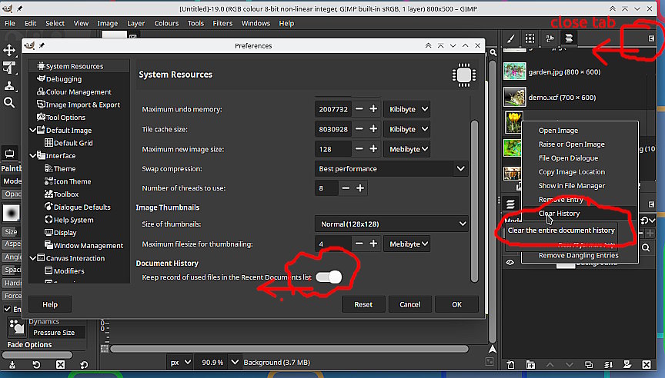Increase Maximum undo memory with plus
This screenshot has height=378, width=665.
(x=373, y=109)
